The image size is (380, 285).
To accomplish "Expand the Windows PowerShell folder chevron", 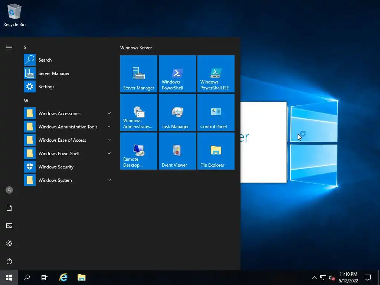I will click(109, 153).
